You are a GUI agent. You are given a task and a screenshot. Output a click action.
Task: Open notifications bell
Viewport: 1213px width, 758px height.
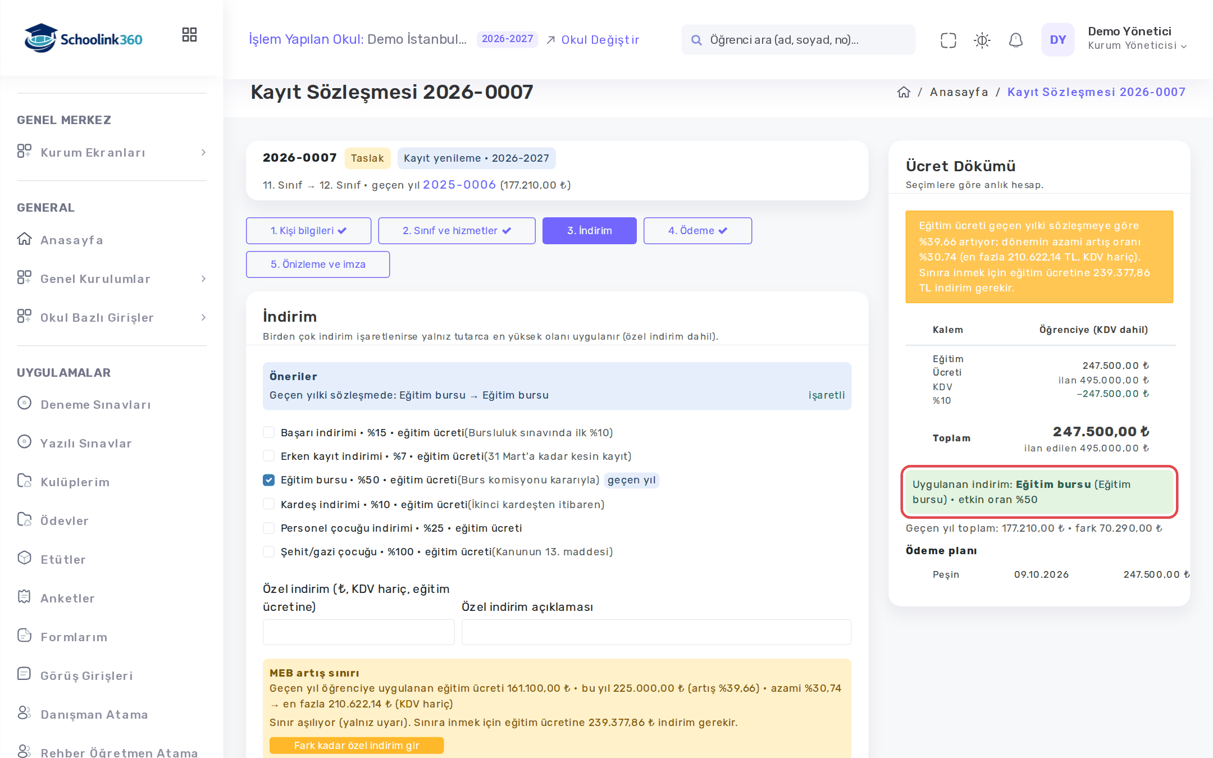pyautogui.click(x=1016, y=40)
